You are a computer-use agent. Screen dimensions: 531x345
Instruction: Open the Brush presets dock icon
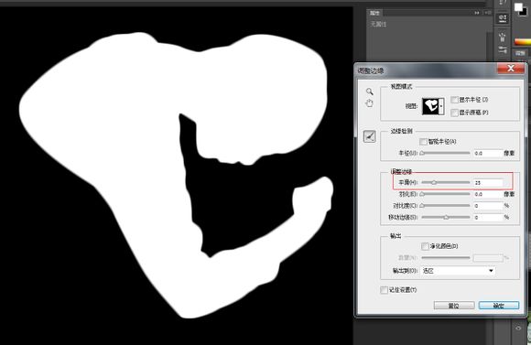pos(503,37)
